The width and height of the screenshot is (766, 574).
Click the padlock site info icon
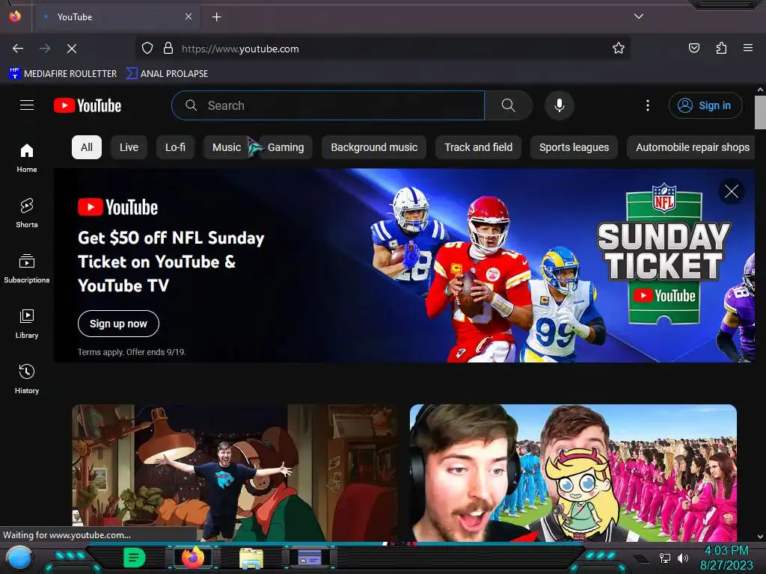pyautogui.click(x=168, y=49)
